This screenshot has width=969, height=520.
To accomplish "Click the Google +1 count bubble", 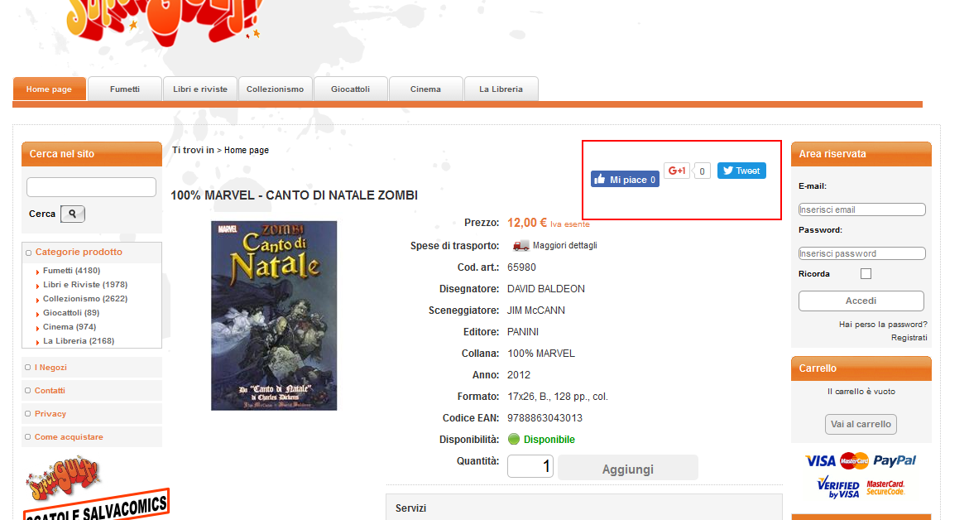I will click(x=702, y=171).
